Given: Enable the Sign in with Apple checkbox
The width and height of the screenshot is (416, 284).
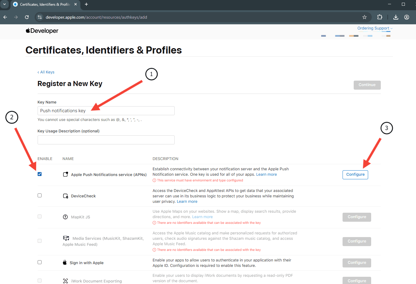Looking at the screenshot, I should click(x=39, y=262).
